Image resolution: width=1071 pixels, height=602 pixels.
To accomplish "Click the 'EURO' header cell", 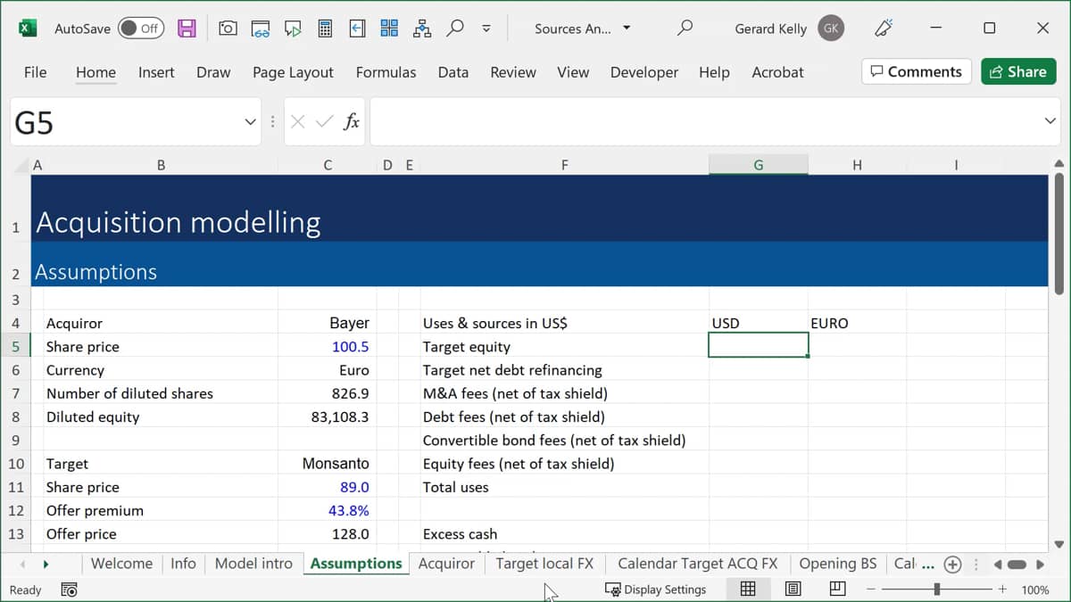I will [857, 323].
